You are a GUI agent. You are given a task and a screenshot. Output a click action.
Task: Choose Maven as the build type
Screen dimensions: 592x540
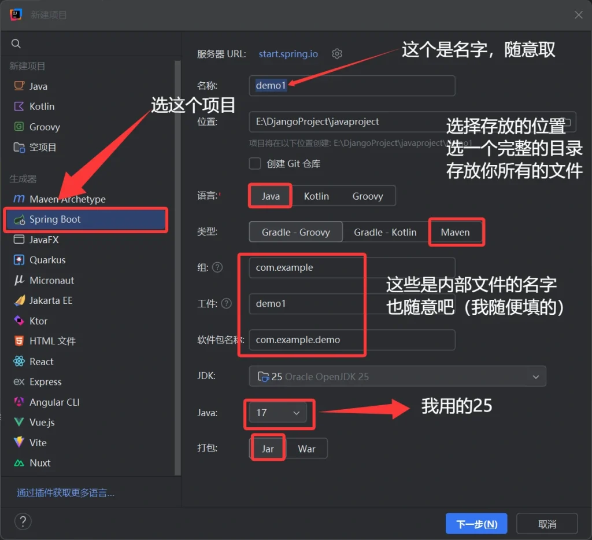tap(455, 232)
